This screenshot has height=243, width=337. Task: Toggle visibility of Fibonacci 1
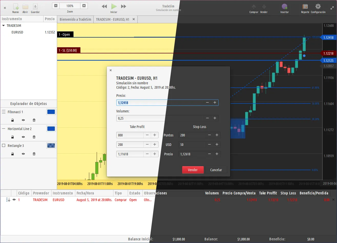coord(23,120)
